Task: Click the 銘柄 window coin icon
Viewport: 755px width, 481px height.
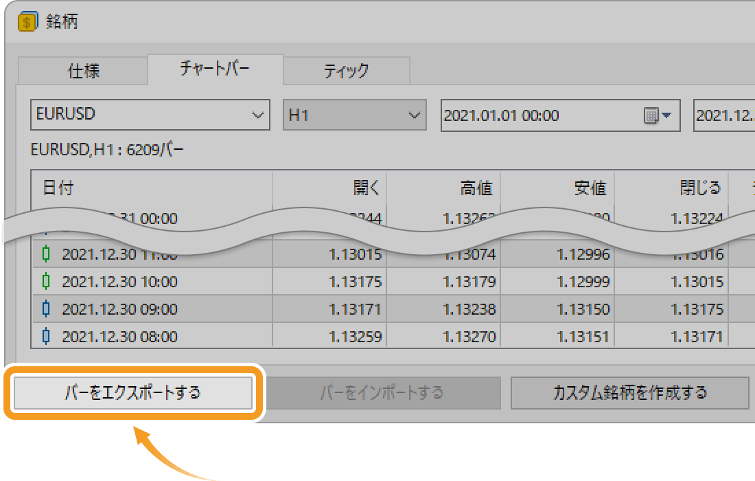Action: click(27, 22)
